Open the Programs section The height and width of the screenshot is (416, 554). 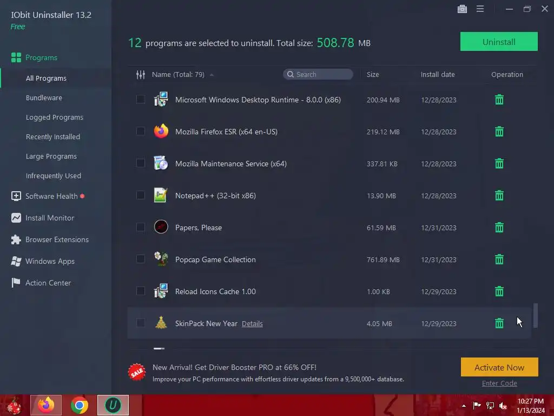click(34, 57)
